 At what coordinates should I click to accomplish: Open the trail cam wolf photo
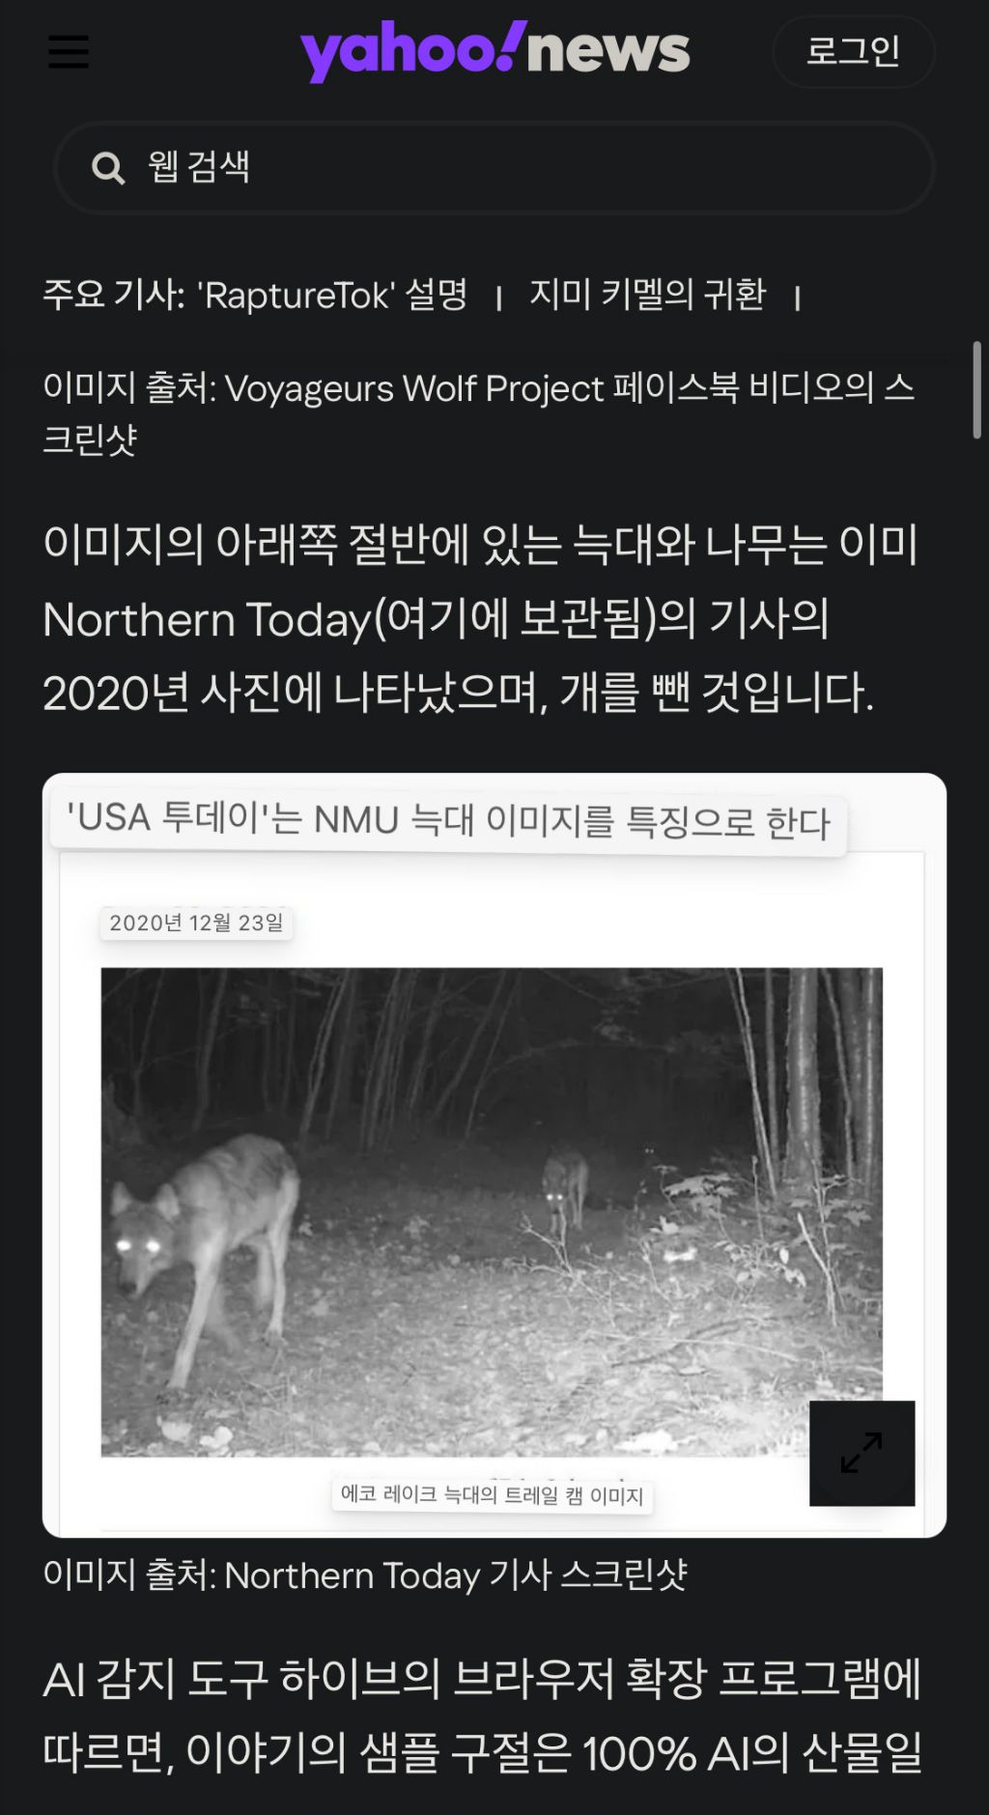(x=493, y=1207)
